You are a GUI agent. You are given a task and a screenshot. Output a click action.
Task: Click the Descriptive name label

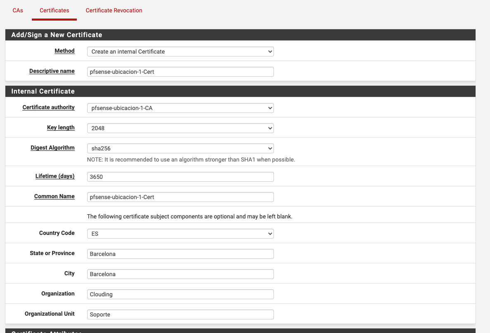pyautogui.click(x=52, y=71)
